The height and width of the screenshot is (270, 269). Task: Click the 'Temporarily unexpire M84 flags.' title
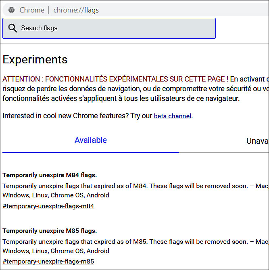pos(50,175)
